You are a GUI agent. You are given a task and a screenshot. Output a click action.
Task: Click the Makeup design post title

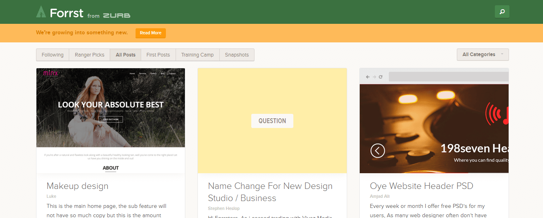click(x=77, y=186)
